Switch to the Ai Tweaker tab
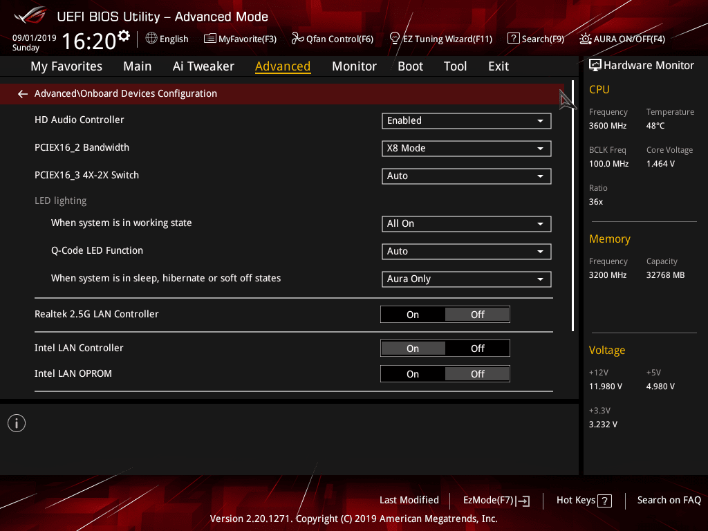 [203, 66]
